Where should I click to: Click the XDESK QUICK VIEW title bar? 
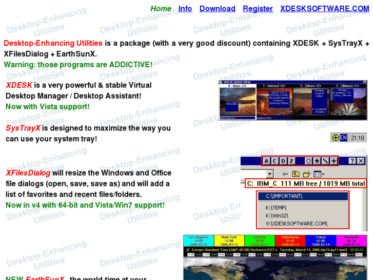pos(292,82)
